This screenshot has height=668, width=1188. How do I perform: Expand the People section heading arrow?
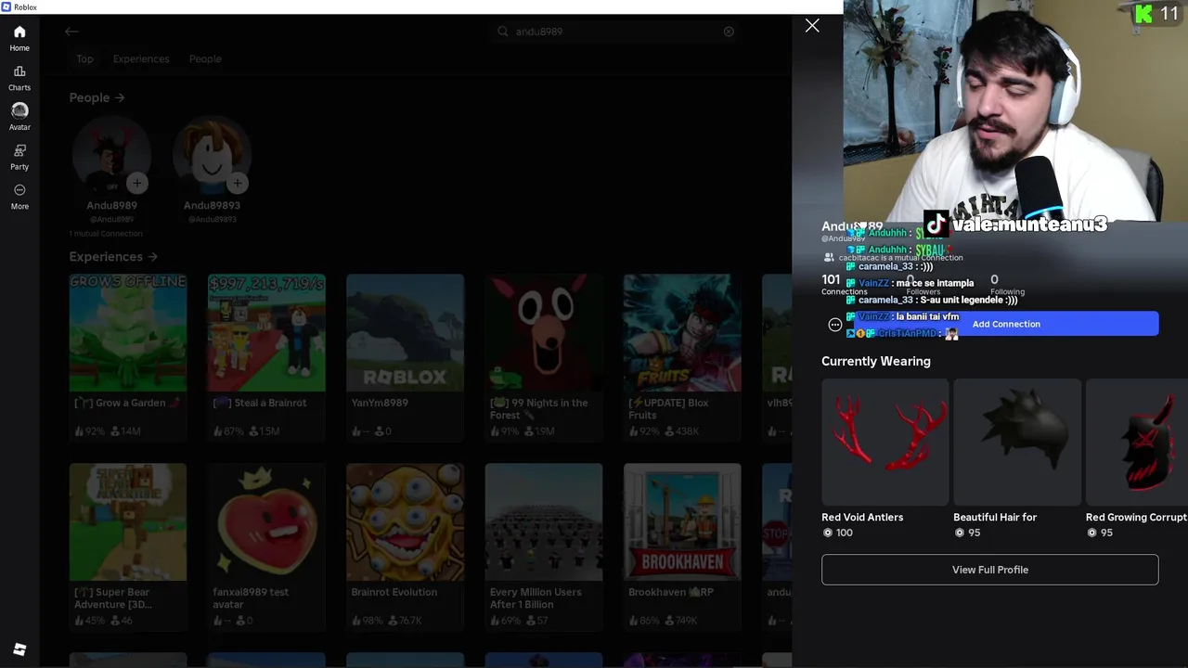click(120, 97)
